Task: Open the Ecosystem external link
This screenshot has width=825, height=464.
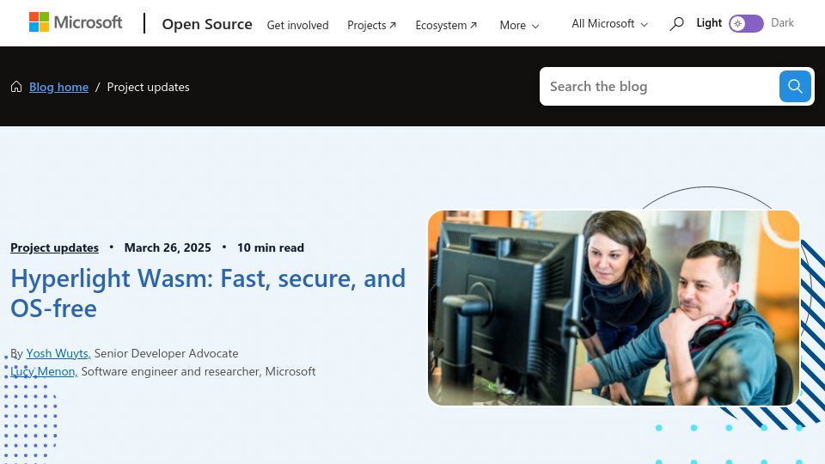Action: tap(446, 25)
